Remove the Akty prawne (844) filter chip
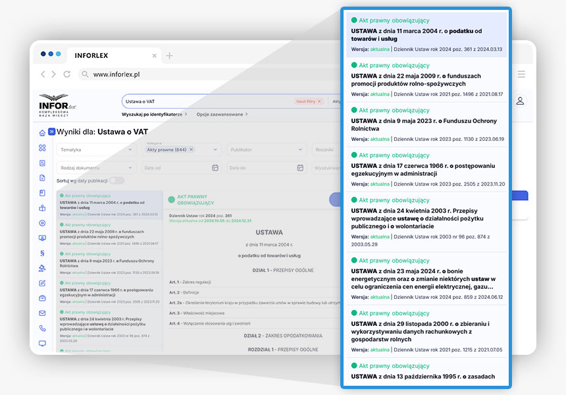This screenshot has width=566, height=395. point(192,149)
